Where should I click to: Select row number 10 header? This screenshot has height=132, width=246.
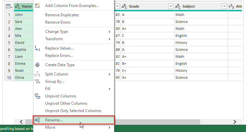[x=9, y=77]
